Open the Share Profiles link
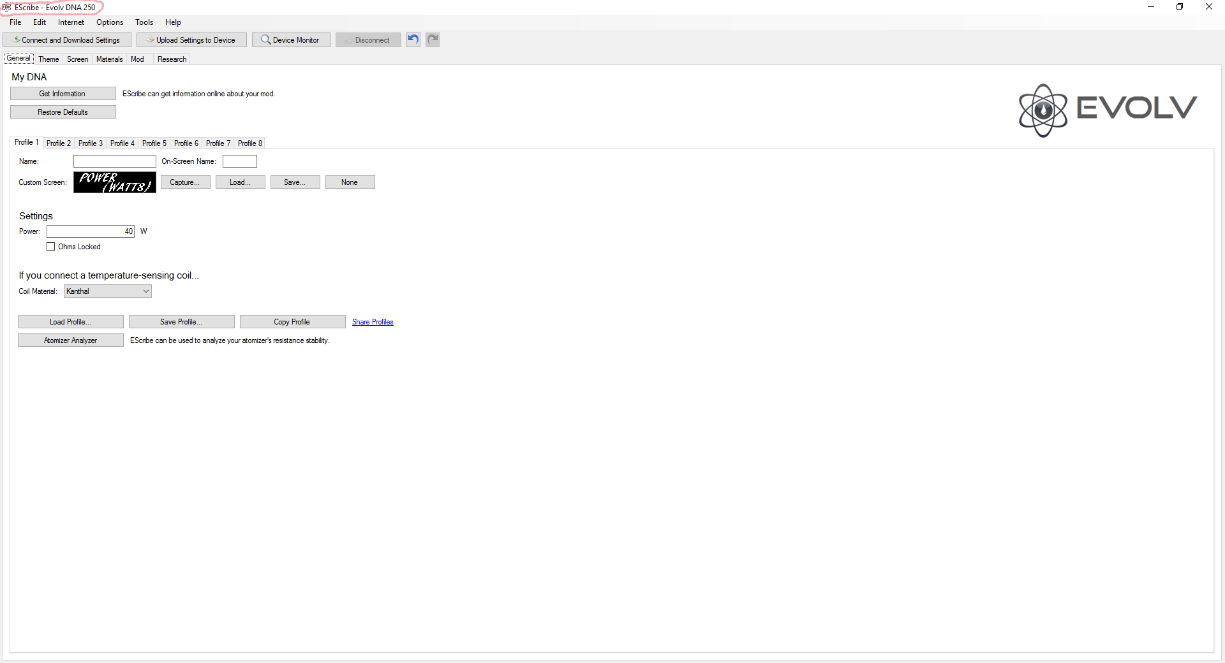Screen dimensions: 1225x663 click(373, 322)
